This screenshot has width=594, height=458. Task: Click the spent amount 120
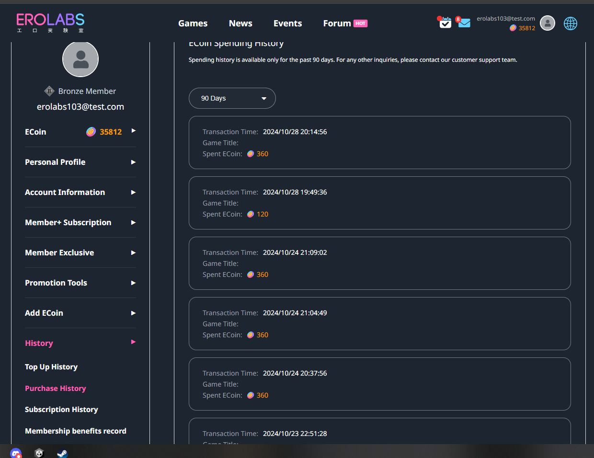point(263,214)
